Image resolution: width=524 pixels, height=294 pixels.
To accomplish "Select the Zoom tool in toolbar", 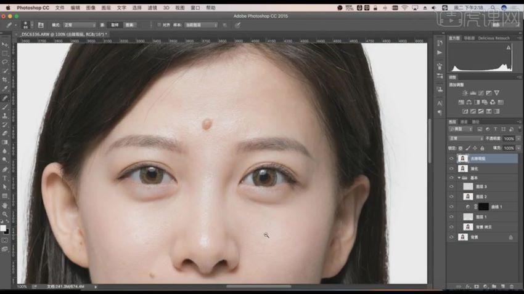I will coord(5,213).
